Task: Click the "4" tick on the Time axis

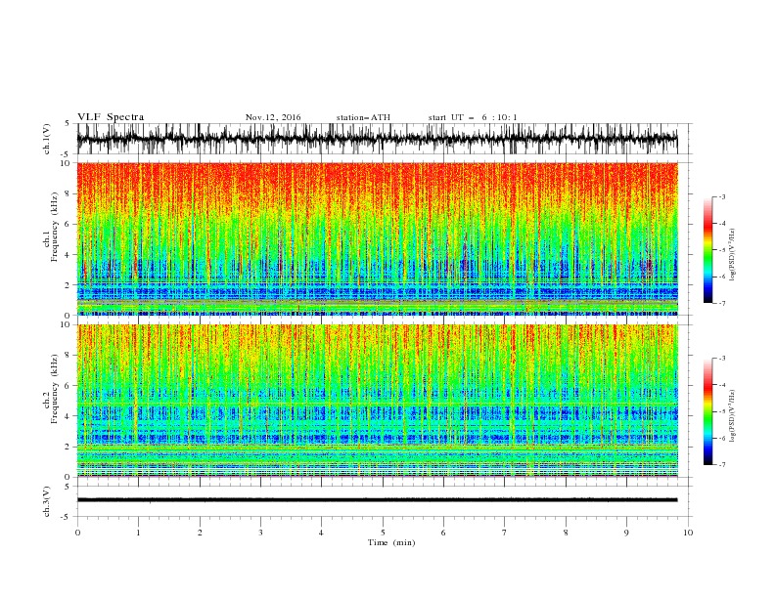Action: coord(321,533)
